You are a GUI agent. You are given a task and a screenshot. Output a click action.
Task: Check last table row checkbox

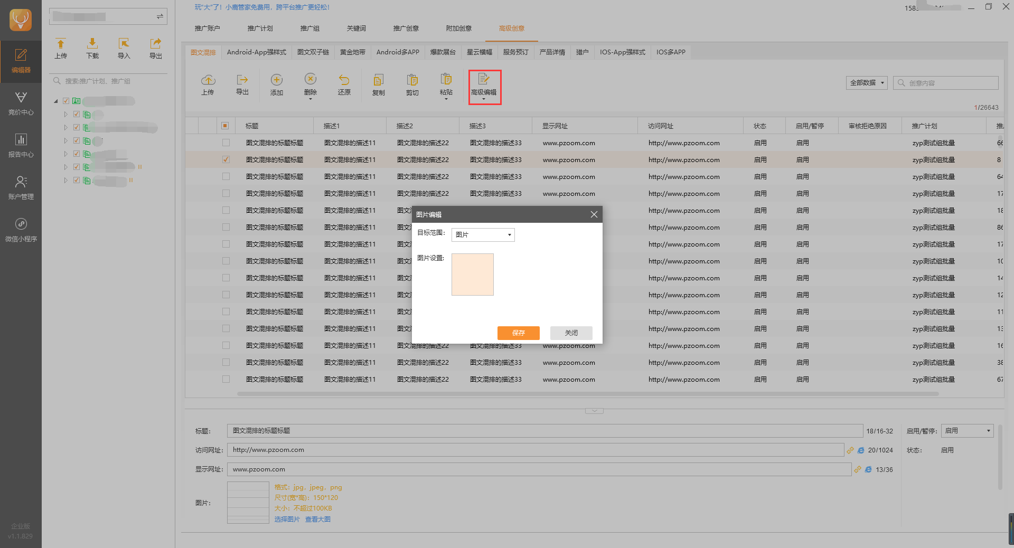point(226,379)
